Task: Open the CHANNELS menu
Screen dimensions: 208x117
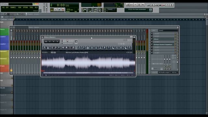Action: click(x=13, y=7)
